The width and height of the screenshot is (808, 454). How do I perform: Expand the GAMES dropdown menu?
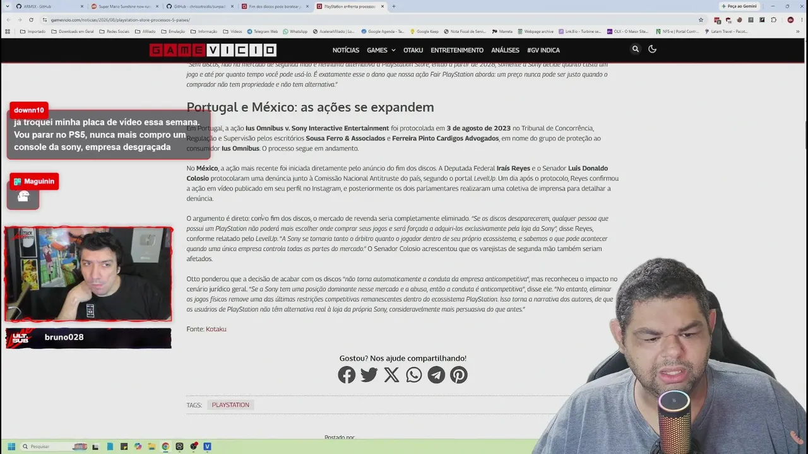[381, 50]
